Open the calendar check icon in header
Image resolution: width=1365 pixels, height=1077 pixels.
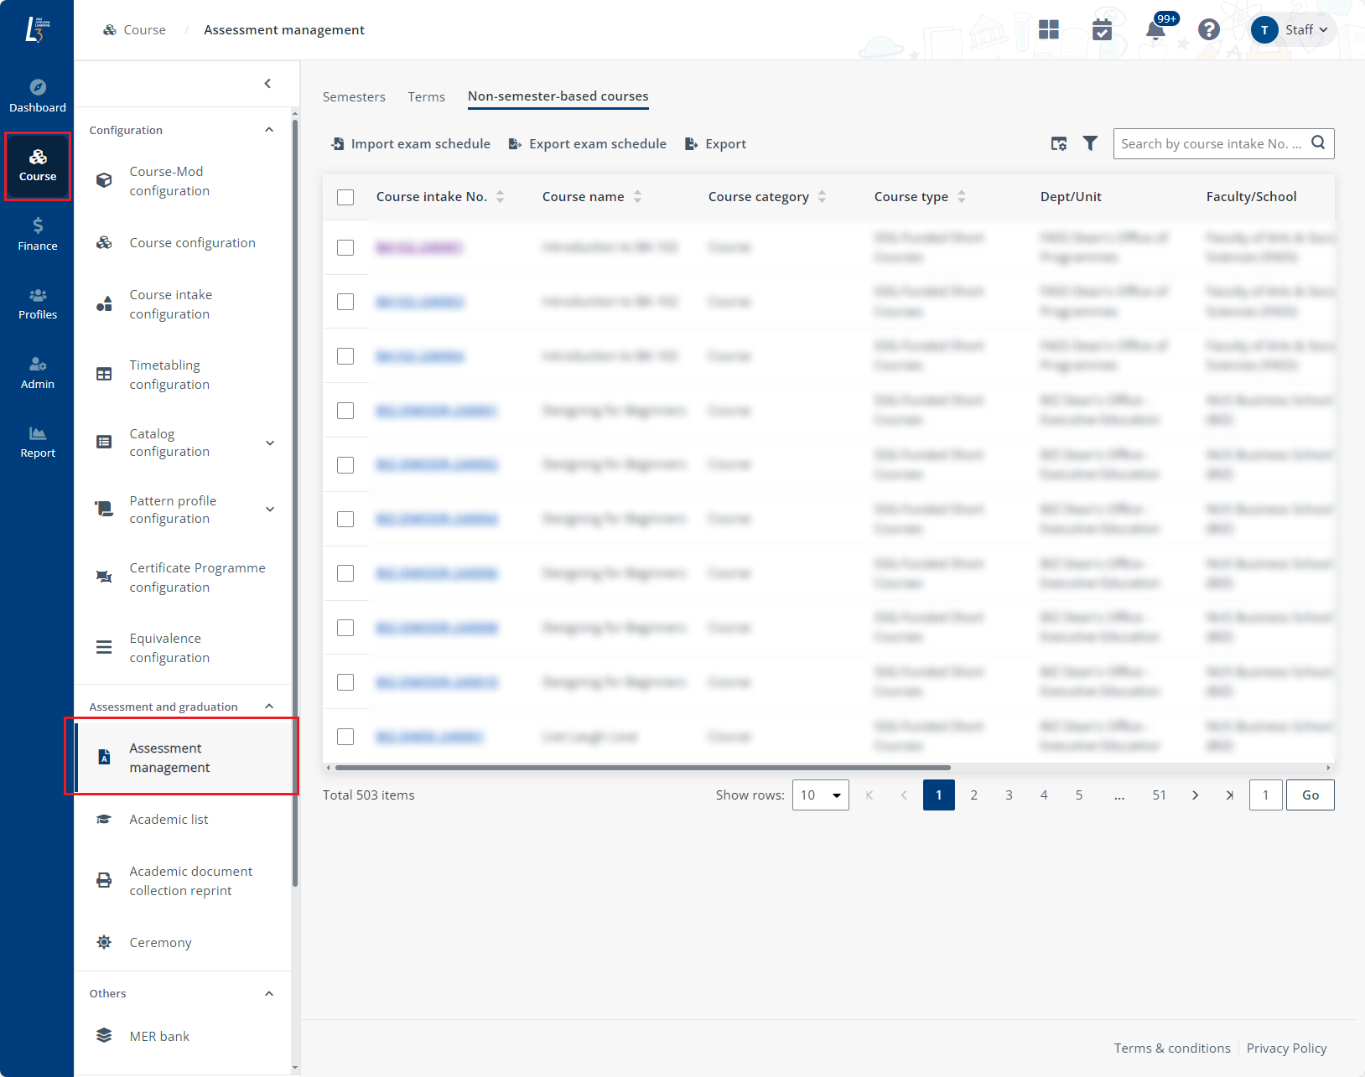coord(1102,30)
